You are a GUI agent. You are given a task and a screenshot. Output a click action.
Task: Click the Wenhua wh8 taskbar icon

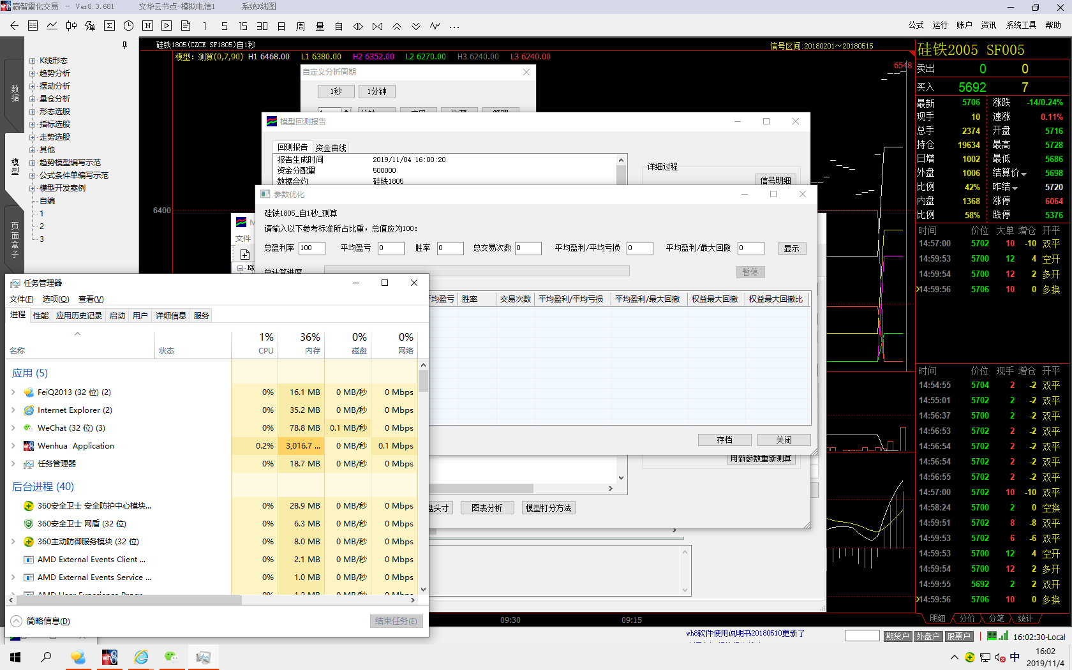[109, 657]
